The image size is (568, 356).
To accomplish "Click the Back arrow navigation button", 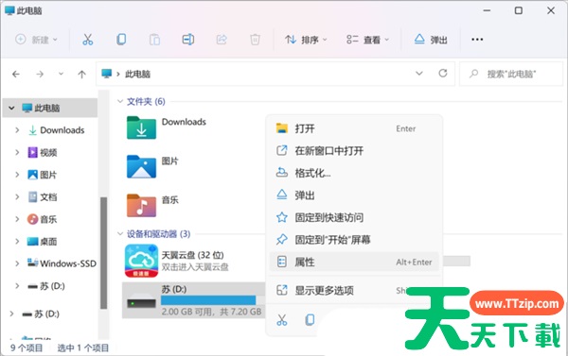I will (16, 74).
